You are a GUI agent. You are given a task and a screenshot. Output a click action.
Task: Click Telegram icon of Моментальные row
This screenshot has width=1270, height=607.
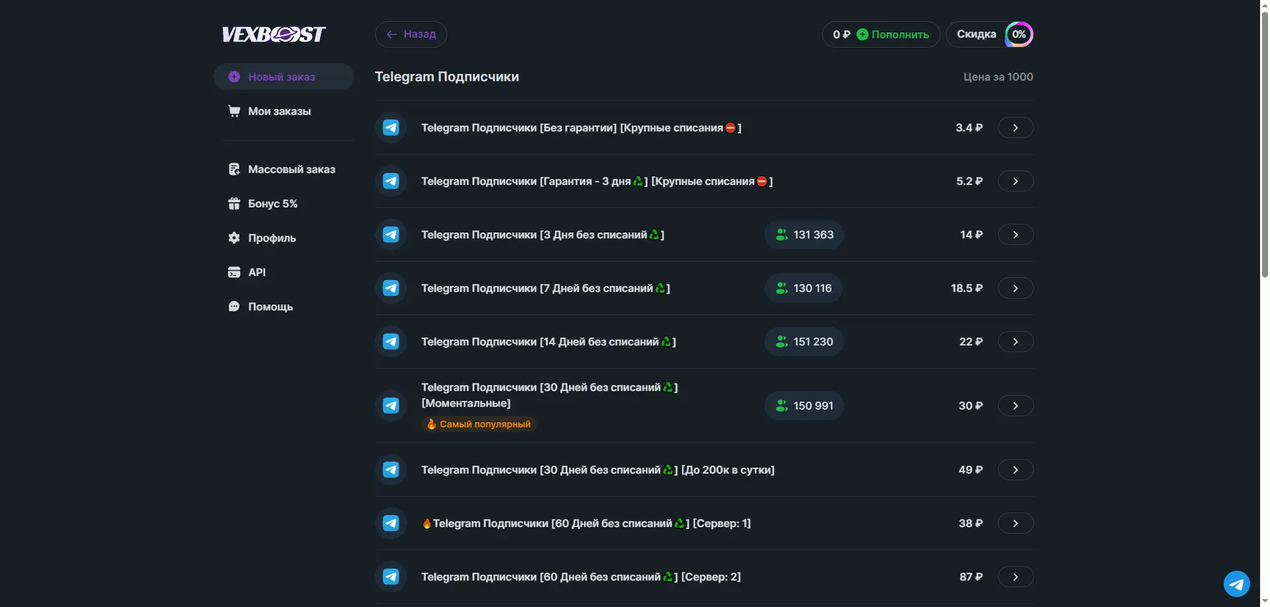click(391, 406)
